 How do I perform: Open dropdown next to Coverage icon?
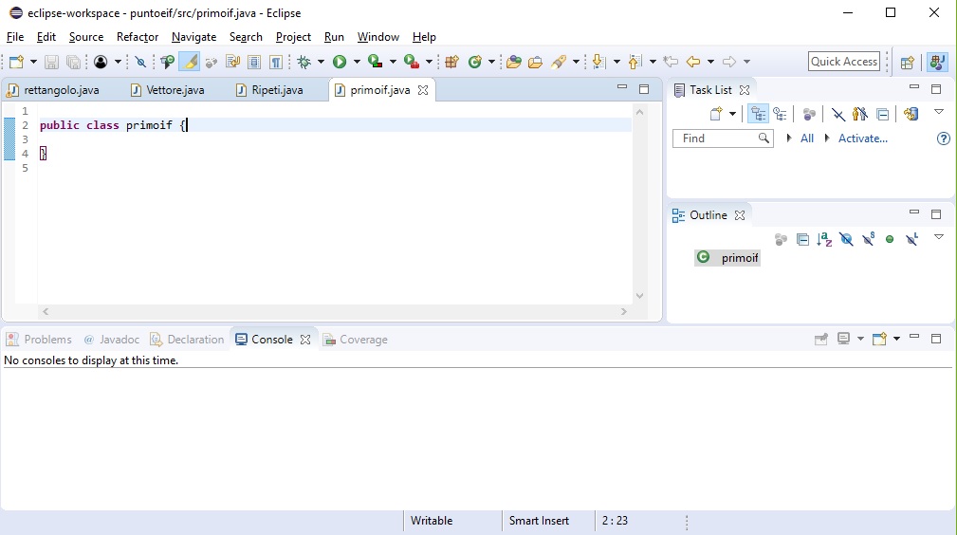[393, 62]
